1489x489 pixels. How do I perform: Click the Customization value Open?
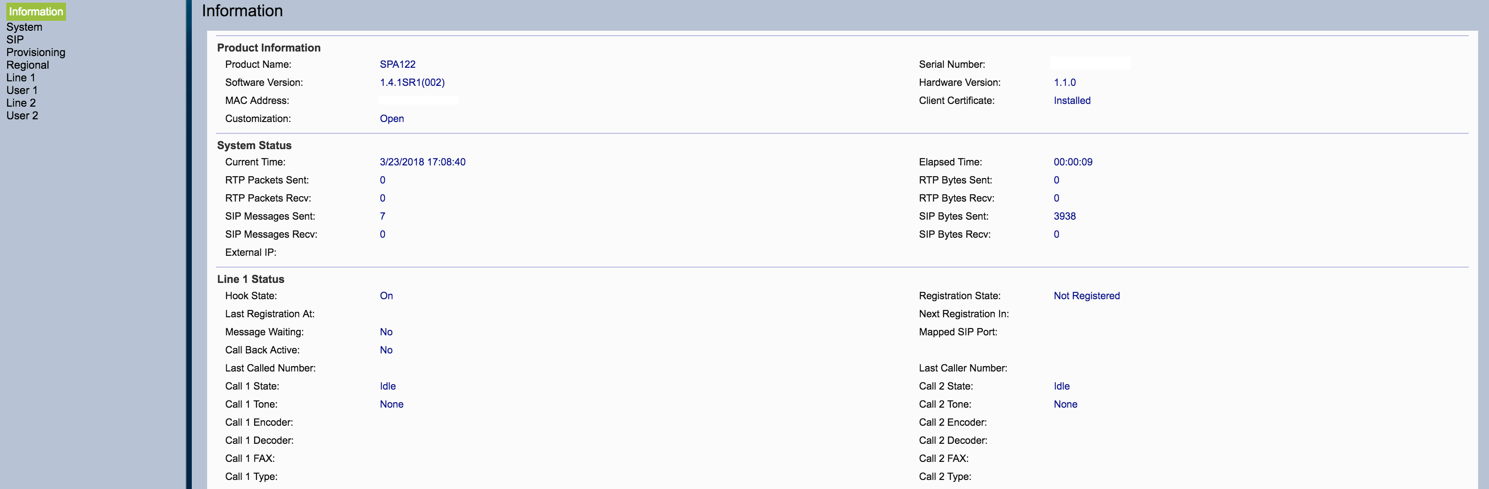click(391, 119)
